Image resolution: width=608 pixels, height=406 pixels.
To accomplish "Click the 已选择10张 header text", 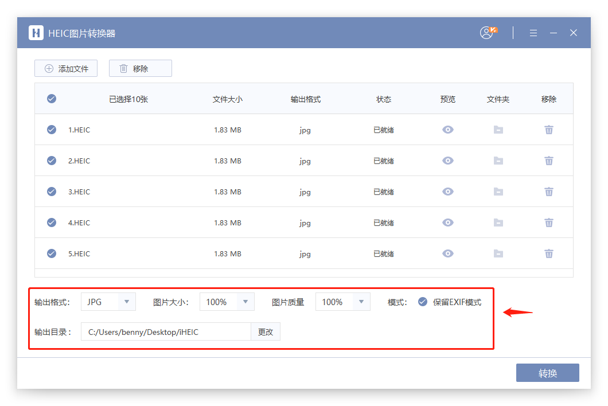I will (128, 99).
